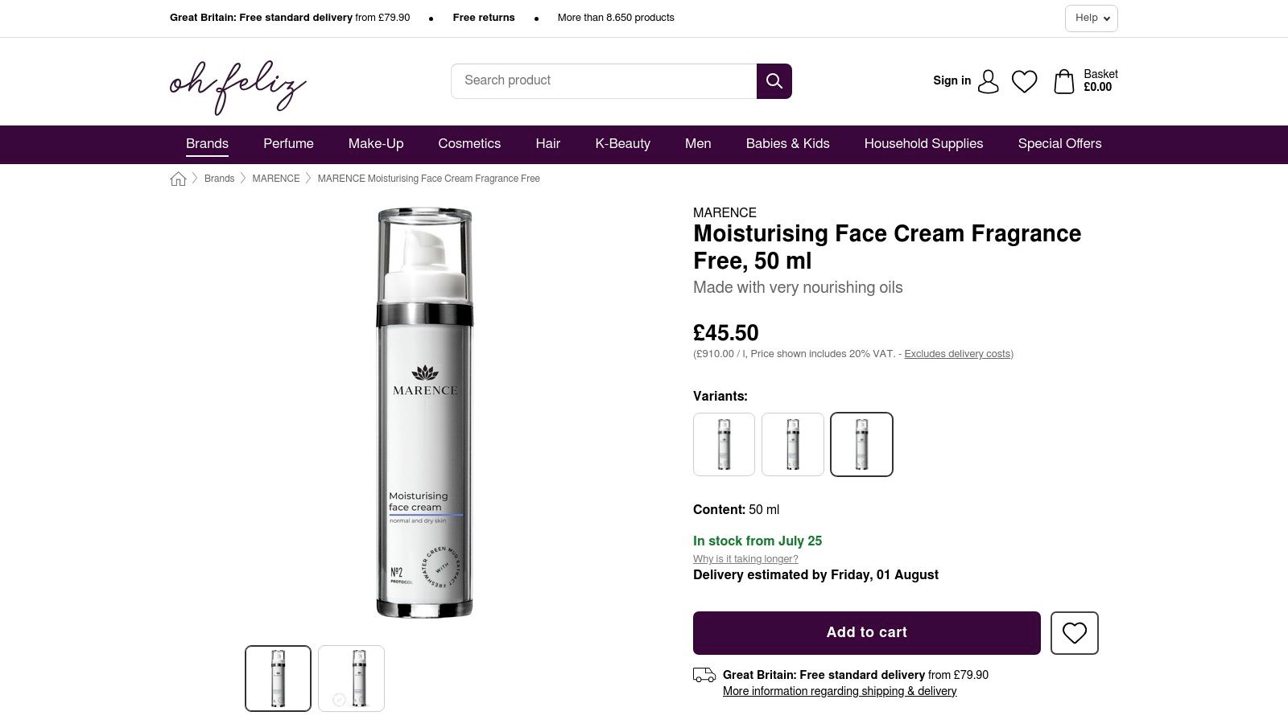This screenshot has width=1288, height=724.
Task: Click MARENCE in the breadcrumb trail
Action: click(275, 179)
